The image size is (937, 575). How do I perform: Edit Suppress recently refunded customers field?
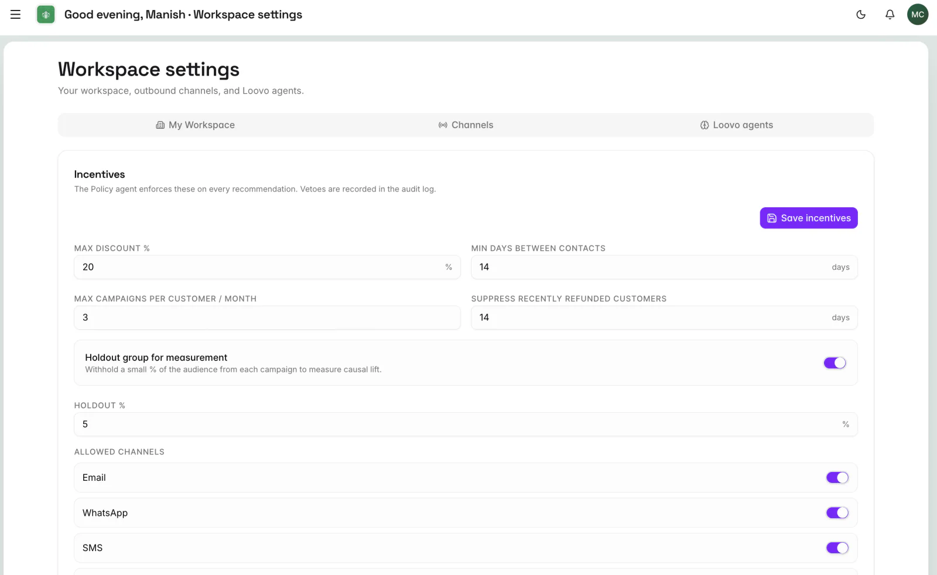664,317
